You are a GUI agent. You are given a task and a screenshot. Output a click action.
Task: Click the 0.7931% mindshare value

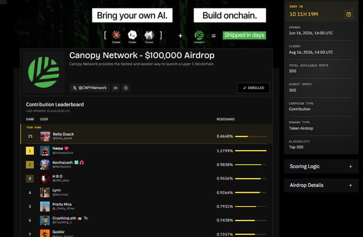point(225,206)
